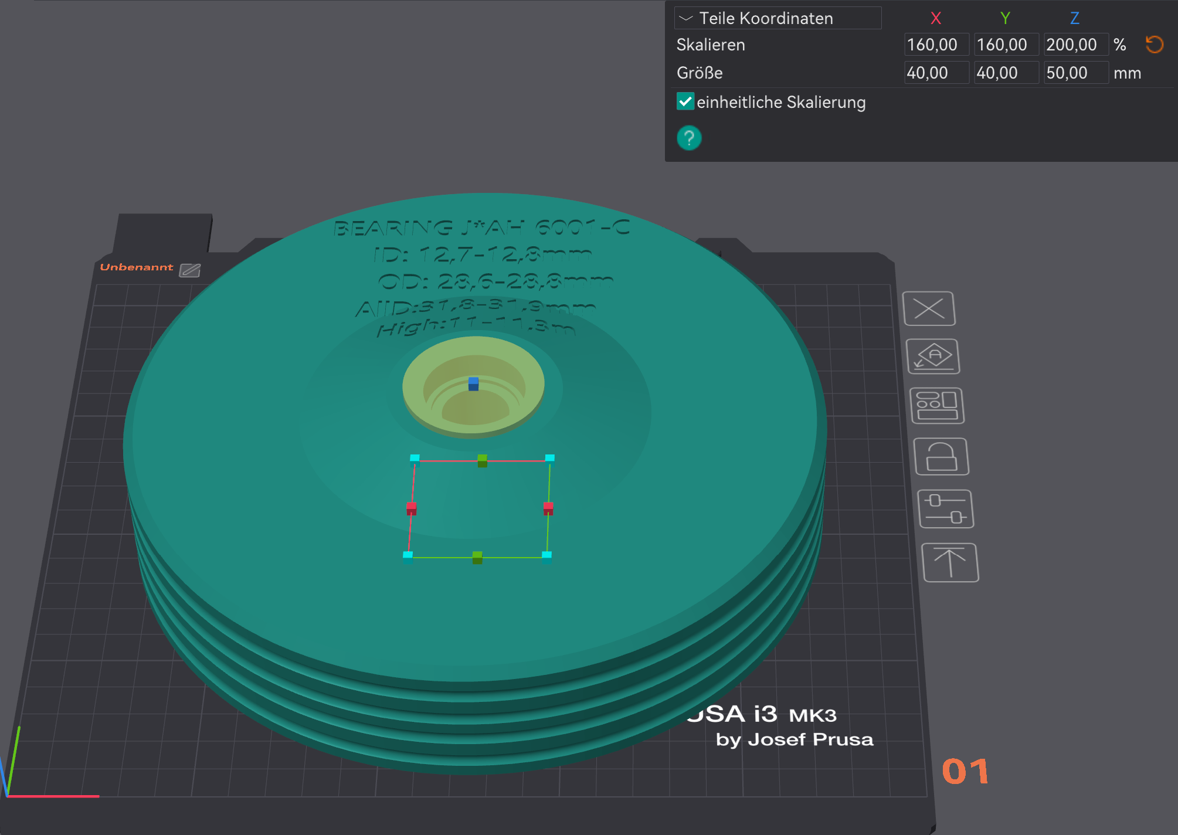Click the Größe Y value field
The image size is (1178, 835).
tap(1006, 73)
